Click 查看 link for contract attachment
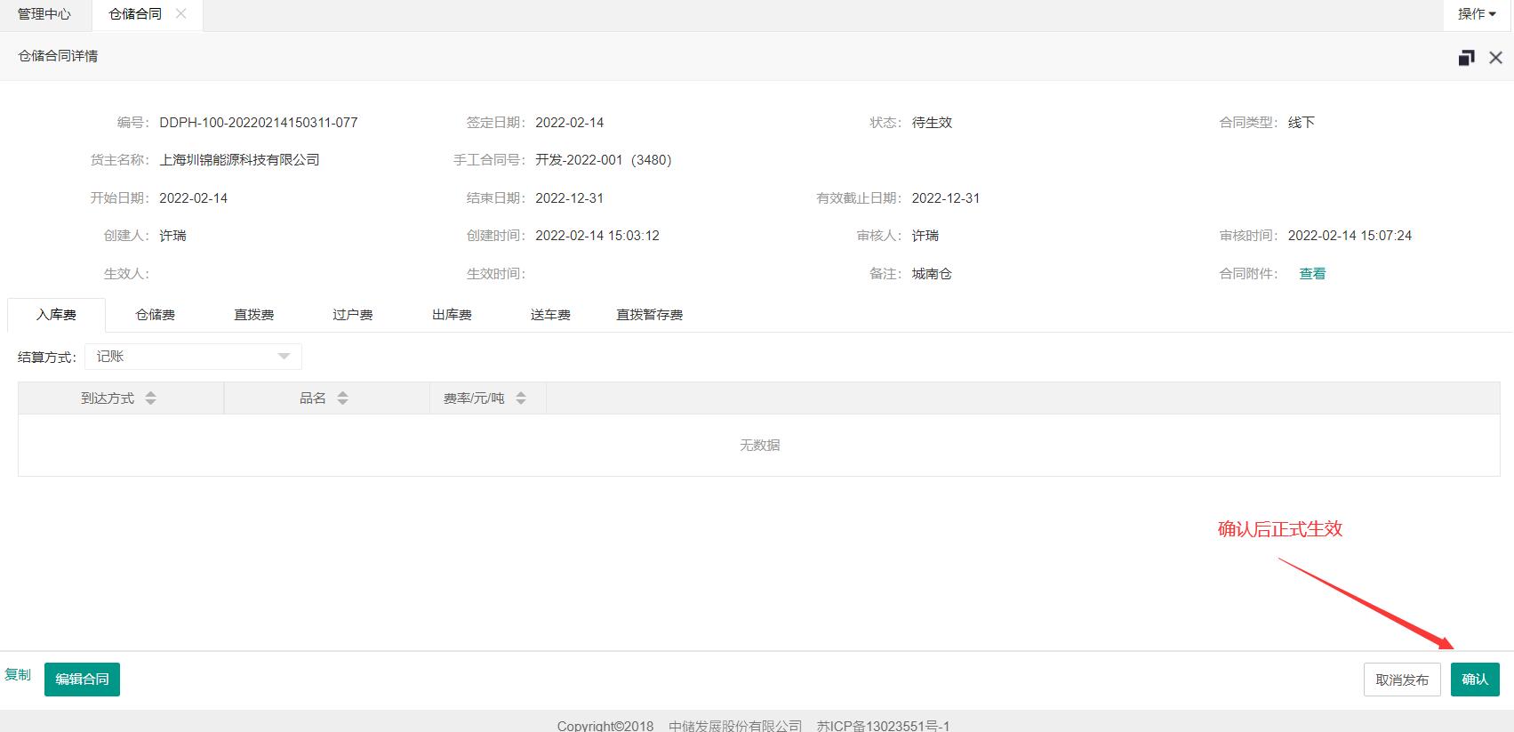Viewport: 1514px width, 732px height. click(1312, 274)
